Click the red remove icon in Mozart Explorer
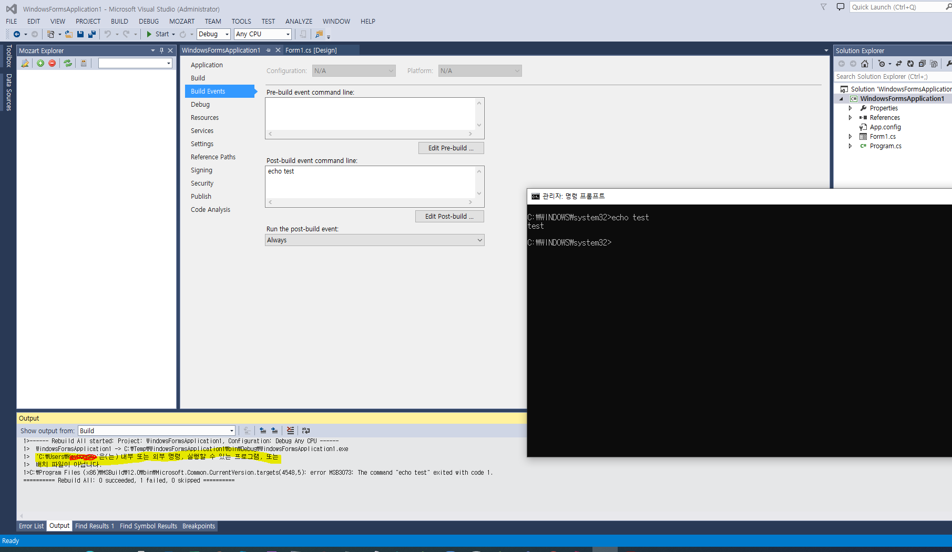952x552 pixels. [x=52, y=63]
